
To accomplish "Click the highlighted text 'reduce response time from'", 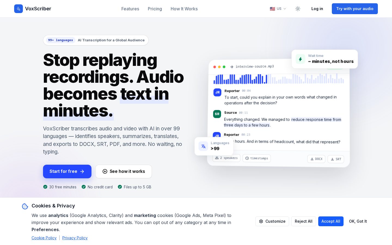I will (x=316, y=120).
